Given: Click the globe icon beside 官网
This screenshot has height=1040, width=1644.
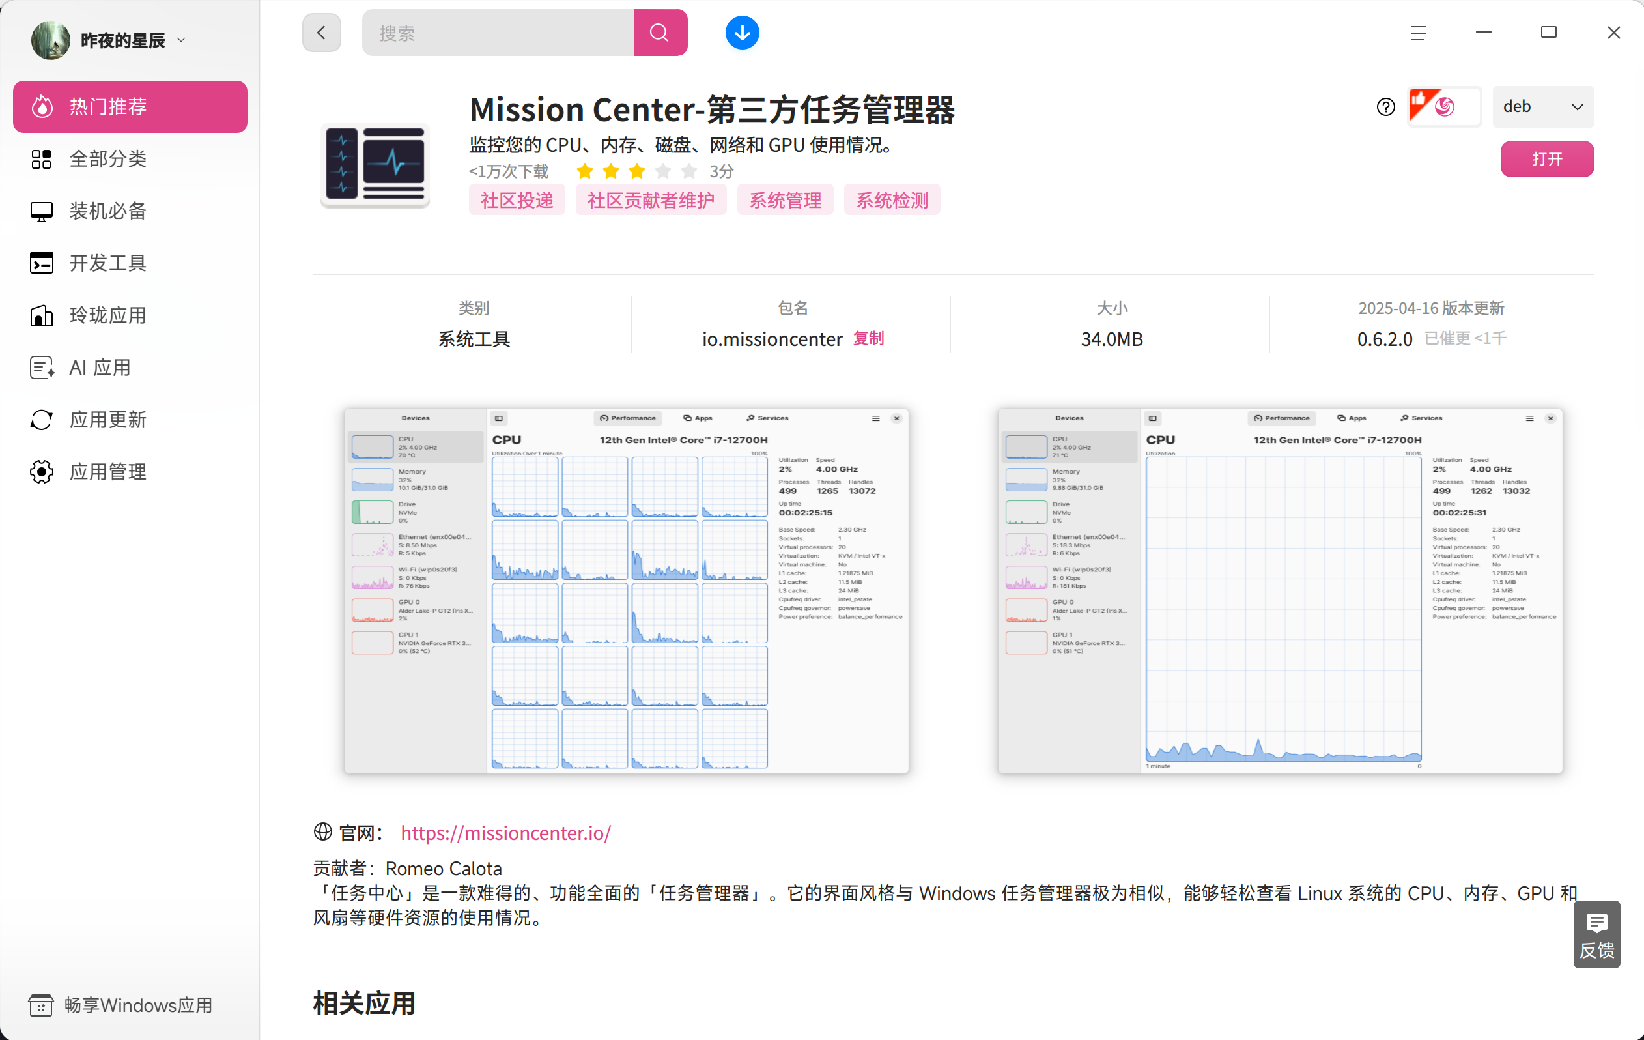Looking at the screenshot, I should (322, 831).
